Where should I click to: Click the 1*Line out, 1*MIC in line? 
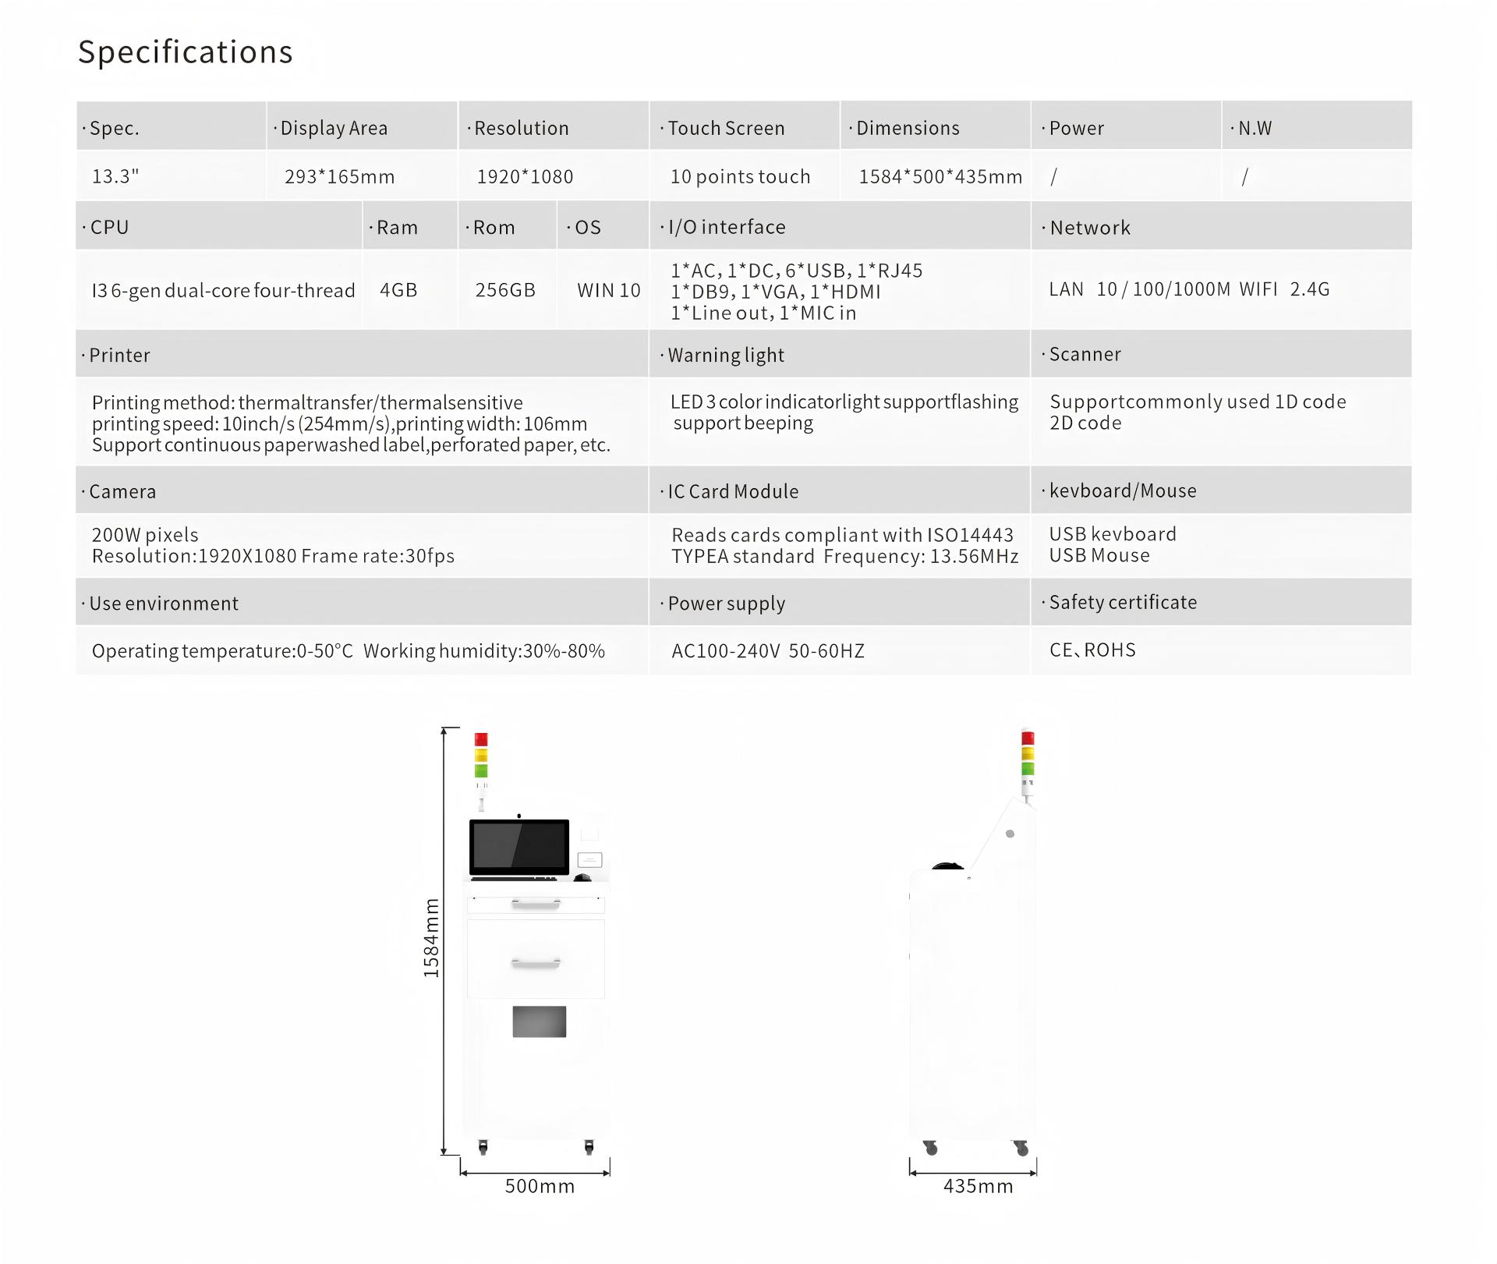click(763, 313)
